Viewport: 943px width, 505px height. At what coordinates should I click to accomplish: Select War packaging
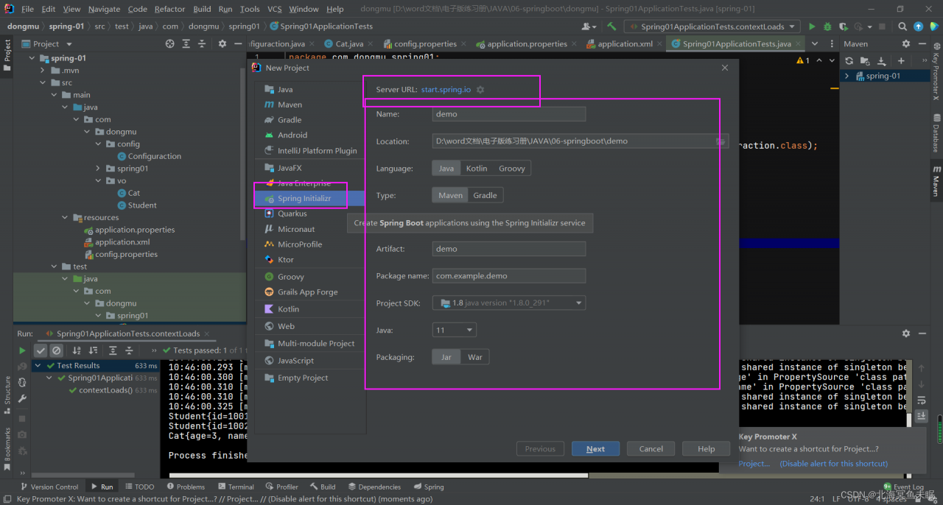pos(475,357)
